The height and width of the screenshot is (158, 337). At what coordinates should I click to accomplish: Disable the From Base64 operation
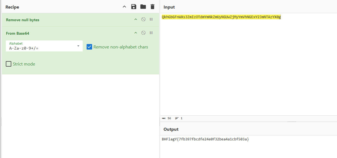tap(143, 33)
